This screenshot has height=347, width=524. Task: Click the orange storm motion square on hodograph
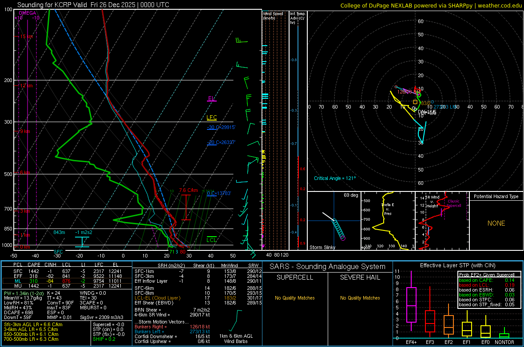pyautogui.click(x=415, y=102)
